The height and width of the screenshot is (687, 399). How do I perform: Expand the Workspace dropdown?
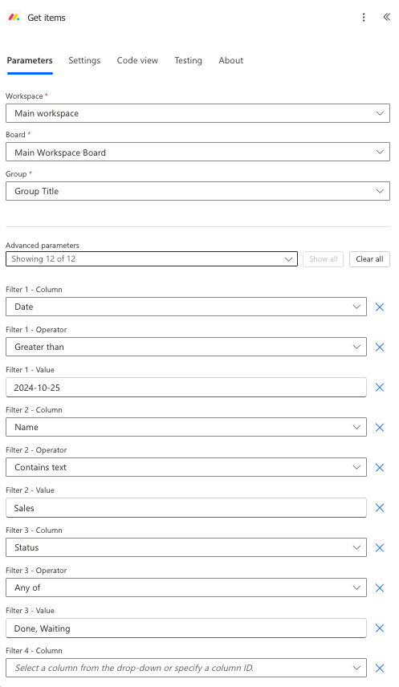coord(197,113)
